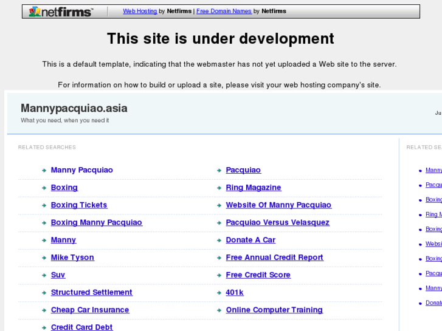Click the arrow icon beside Boxing Tickets
Screen dimensions: 442x331
pos(44,205)
